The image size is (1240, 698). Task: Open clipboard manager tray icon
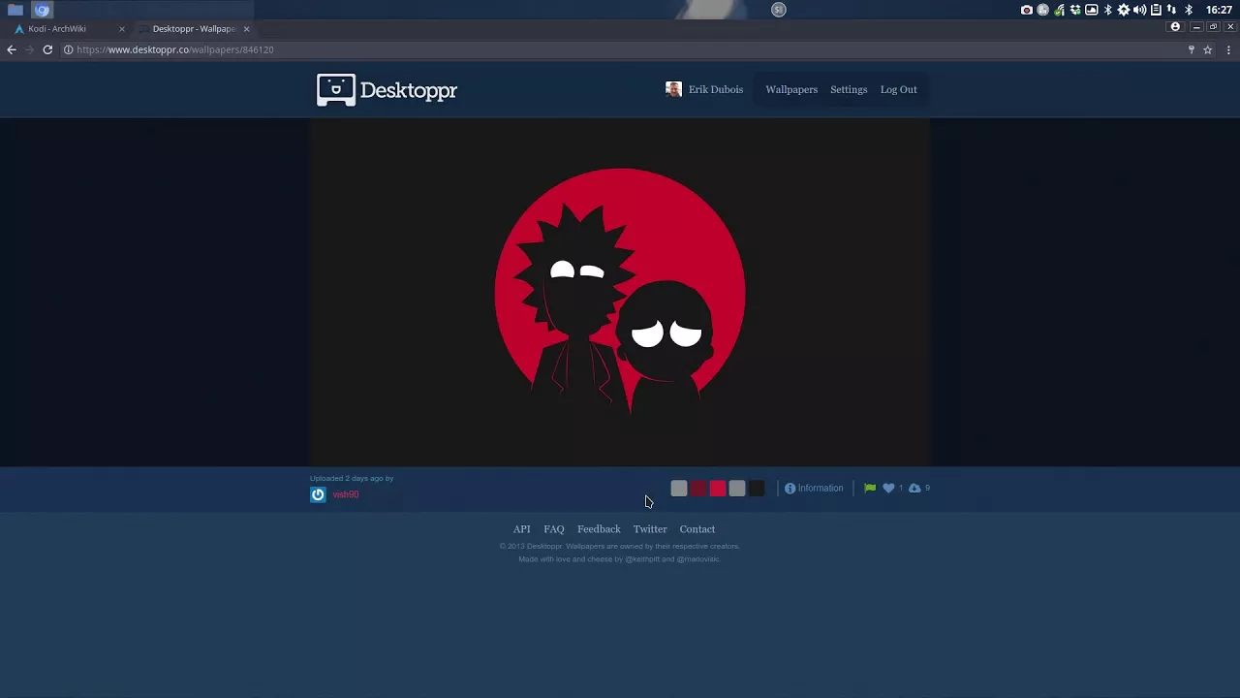pos(1156,10)
